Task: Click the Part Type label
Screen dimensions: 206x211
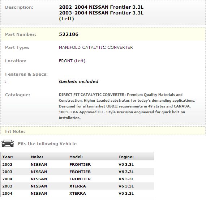Action: pos(17,47)
